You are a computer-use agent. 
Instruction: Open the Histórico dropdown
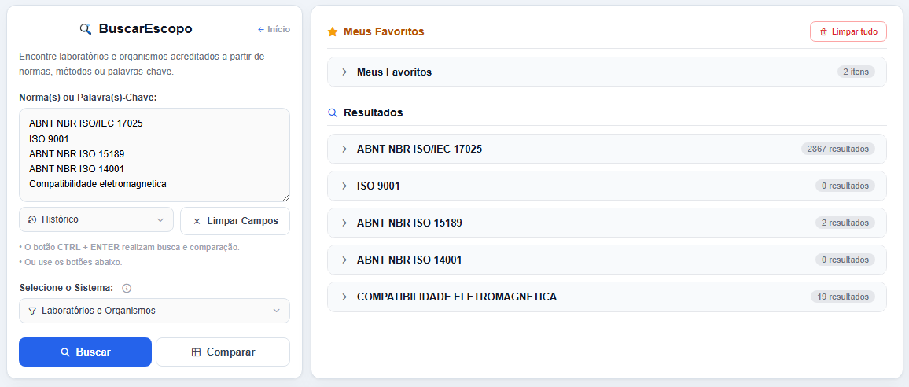tap(96, 220)
